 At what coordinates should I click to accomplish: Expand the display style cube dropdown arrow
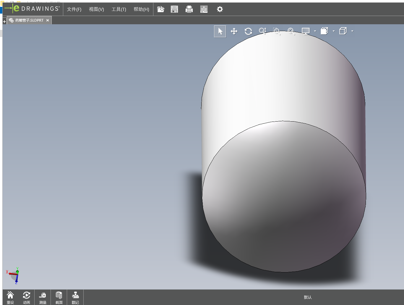tap(352, 31)
